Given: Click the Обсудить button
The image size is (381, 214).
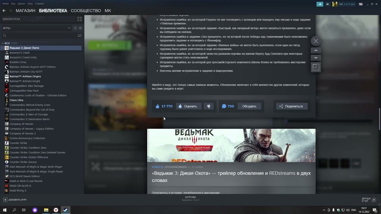Looking at the screenshot, I should (249, 106).
